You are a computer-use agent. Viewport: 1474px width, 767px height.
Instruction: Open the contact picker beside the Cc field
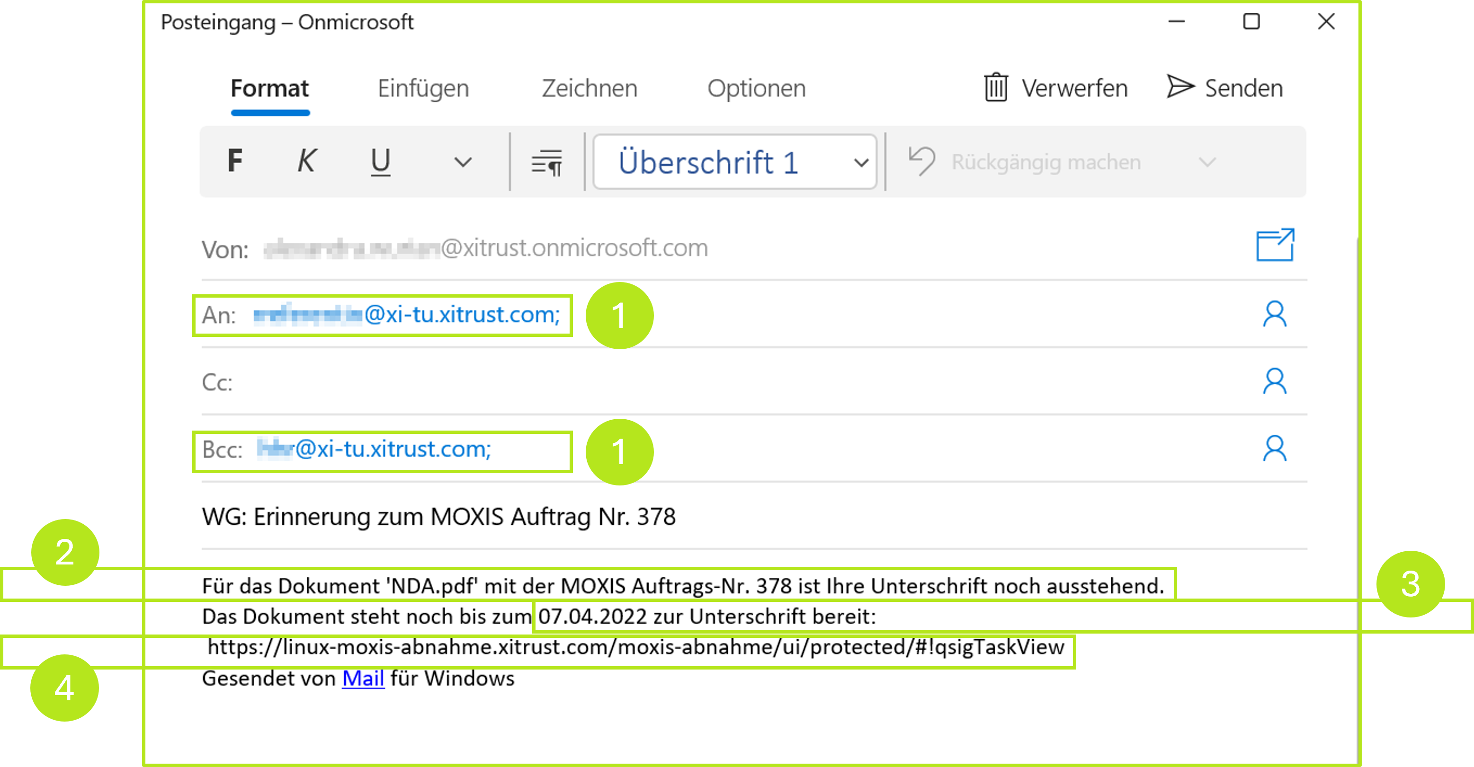click(1275, 382)
